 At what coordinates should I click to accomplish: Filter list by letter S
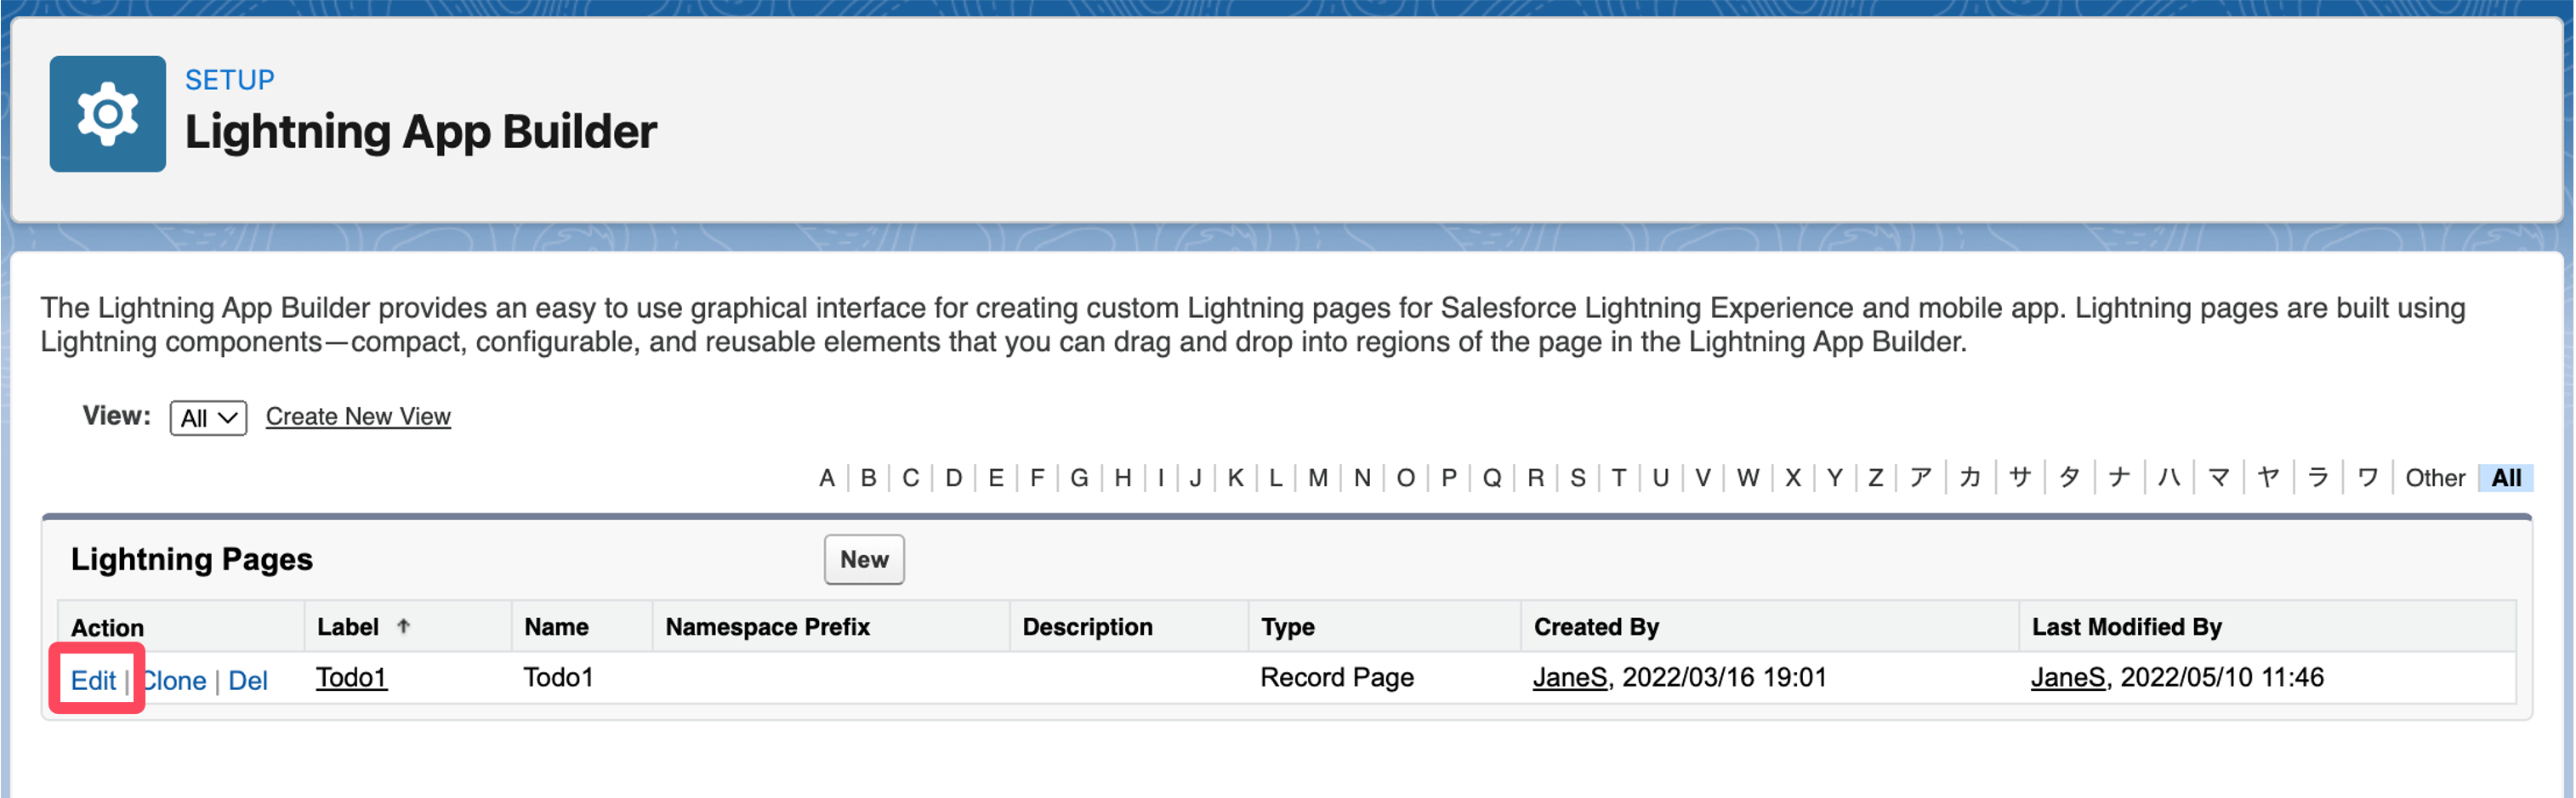coord(1577,478)
